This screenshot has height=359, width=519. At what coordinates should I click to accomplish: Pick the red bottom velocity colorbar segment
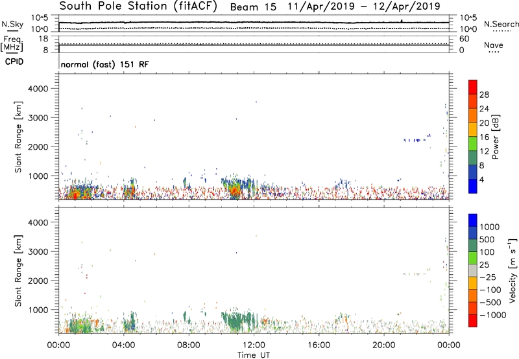tap(473, 321)
